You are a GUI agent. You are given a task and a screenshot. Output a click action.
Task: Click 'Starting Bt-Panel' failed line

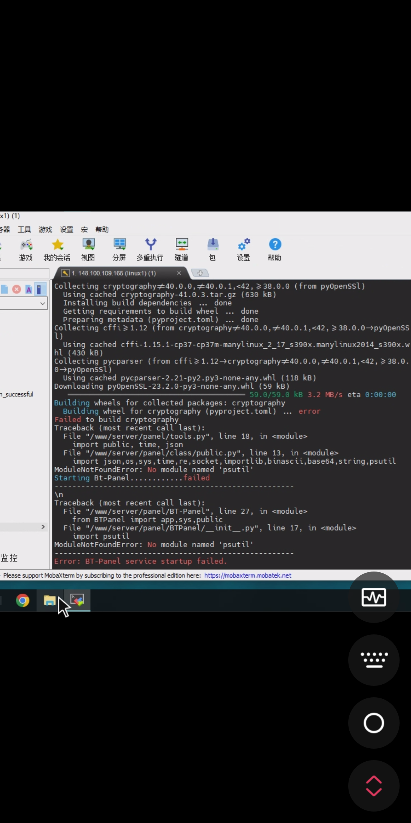click(x=132, y=478)
